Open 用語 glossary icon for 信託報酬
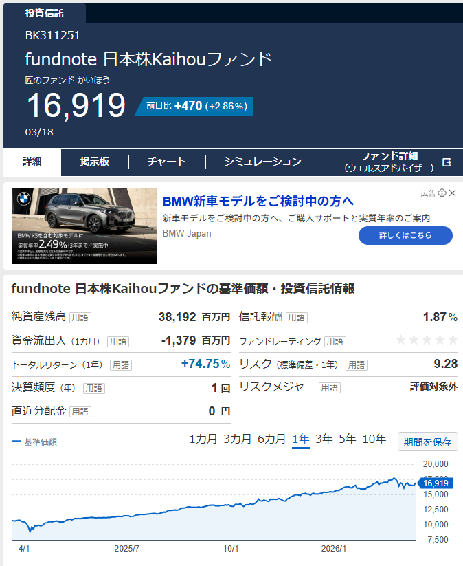This screenshot has width=463, height=566. tap(296, 318)
